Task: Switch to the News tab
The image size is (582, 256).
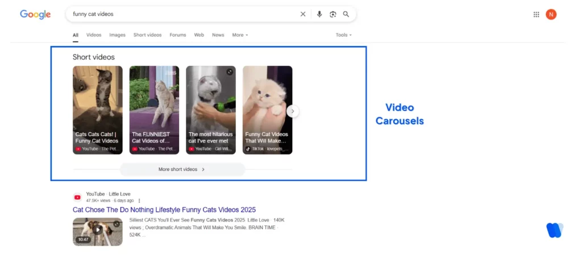Action: point(218,35)
